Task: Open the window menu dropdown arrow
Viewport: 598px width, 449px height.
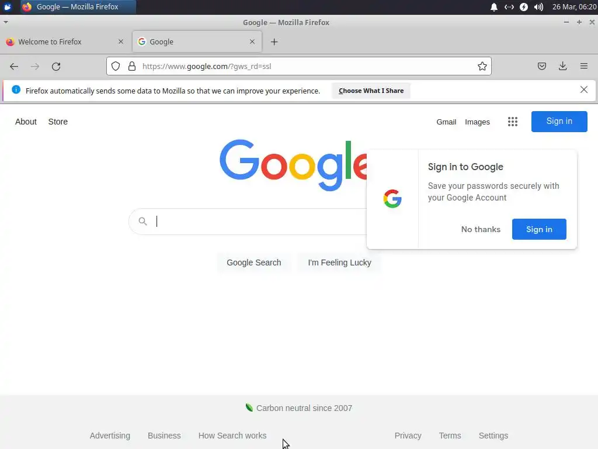Action: pyautogui.click(x=6, y=22)
